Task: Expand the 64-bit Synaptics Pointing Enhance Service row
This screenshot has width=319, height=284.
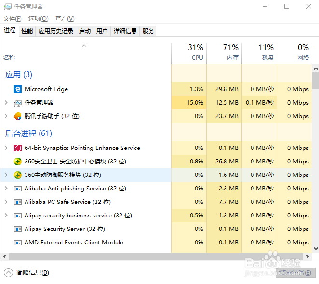Action: (6, 148)
